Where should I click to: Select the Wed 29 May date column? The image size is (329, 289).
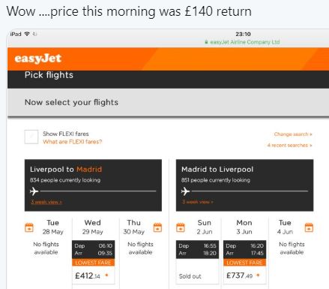[93, 227]
